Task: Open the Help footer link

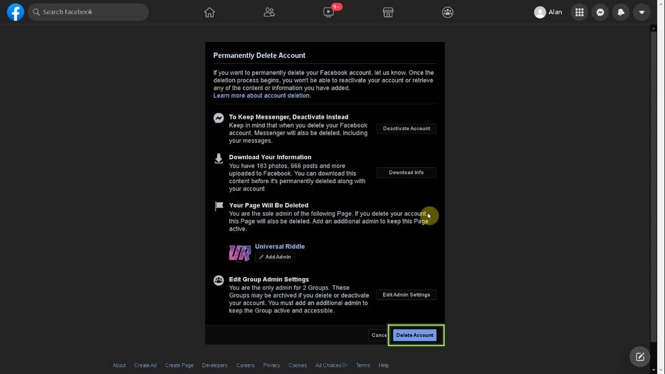Action: click(384, 365)
